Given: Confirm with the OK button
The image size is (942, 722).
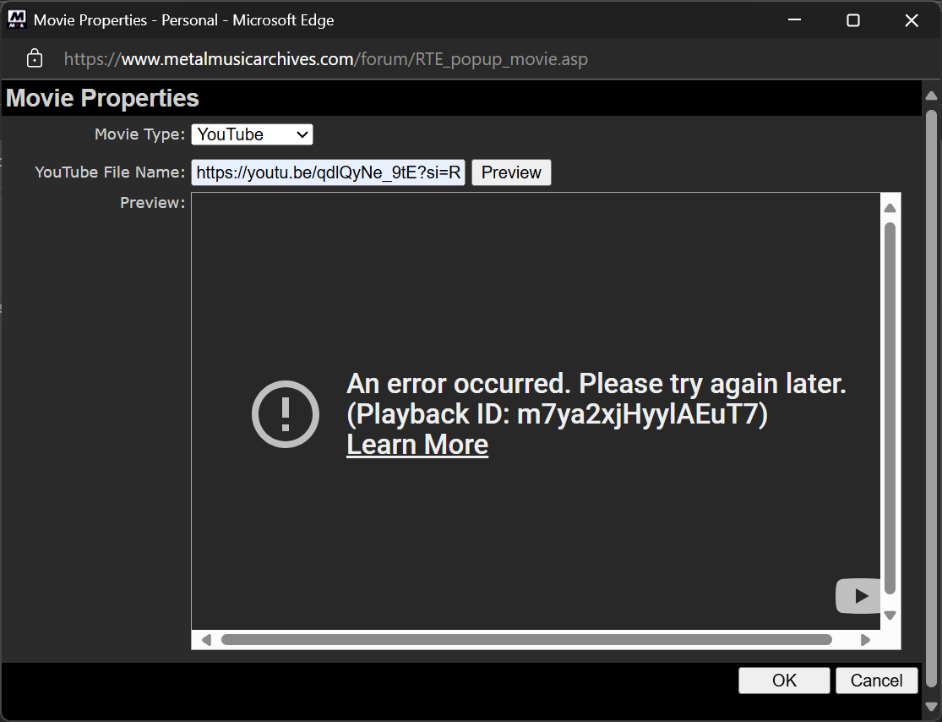Looking at the screenshot, I should (x=784, y=681).
